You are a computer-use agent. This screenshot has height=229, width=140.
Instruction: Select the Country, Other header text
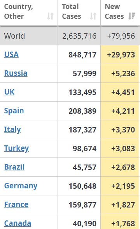[18, 11]
